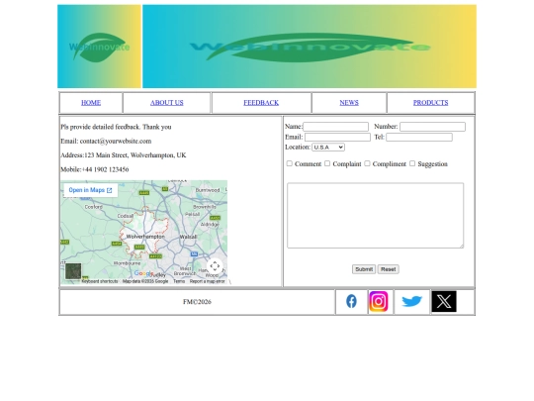
Task: Submit the feedback form
Action: coord(364,269)
